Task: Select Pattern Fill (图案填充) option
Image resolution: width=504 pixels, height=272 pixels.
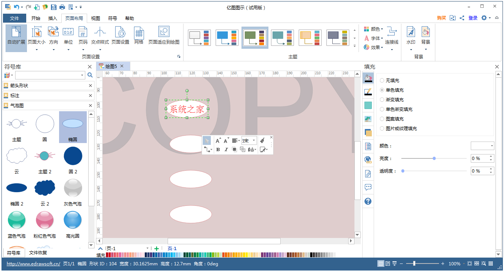Action: click(x=382, y=119)
